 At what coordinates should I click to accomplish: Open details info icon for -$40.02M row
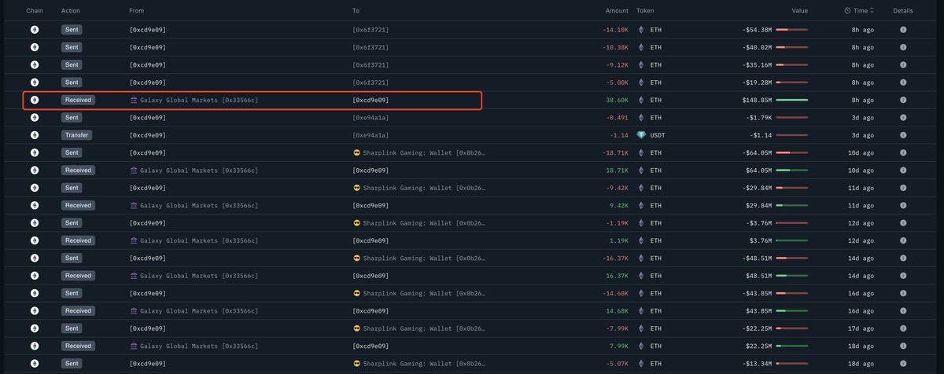coord(902,47)
